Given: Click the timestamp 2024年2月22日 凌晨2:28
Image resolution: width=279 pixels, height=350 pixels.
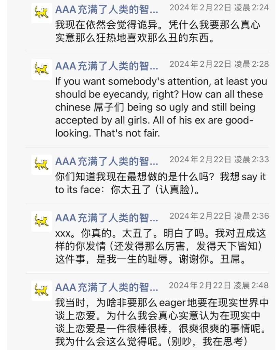Looking at the screenshot, I should (x=219, y=64).
